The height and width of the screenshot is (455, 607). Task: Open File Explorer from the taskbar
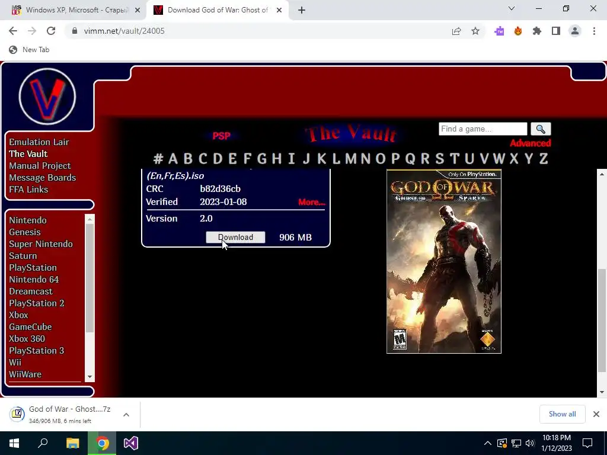click(73, 443)
